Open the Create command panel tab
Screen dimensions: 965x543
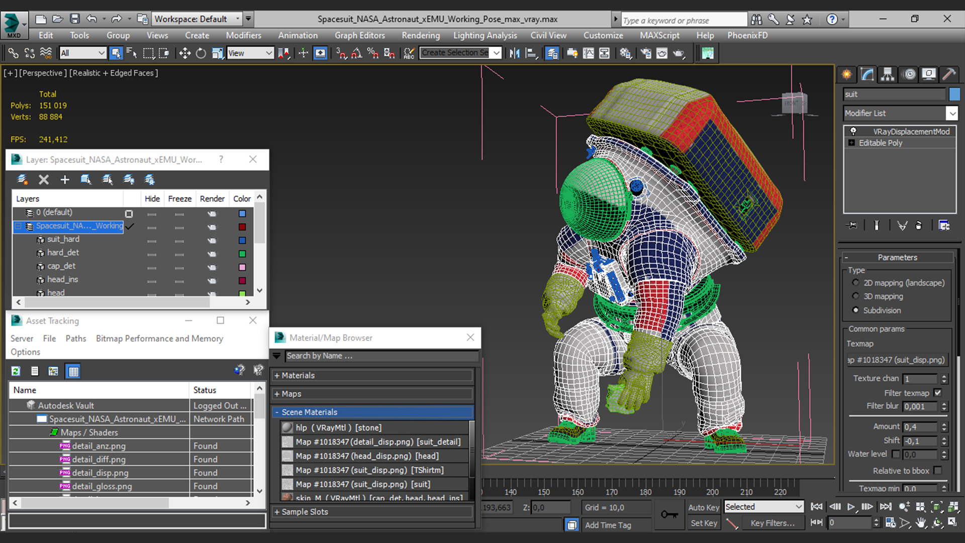[847, 74]
